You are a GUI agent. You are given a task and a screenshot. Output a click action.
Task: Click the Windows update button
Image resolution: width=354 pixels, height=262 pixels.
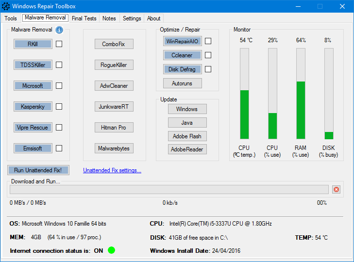pyautogui.click(x=187, y=109)
